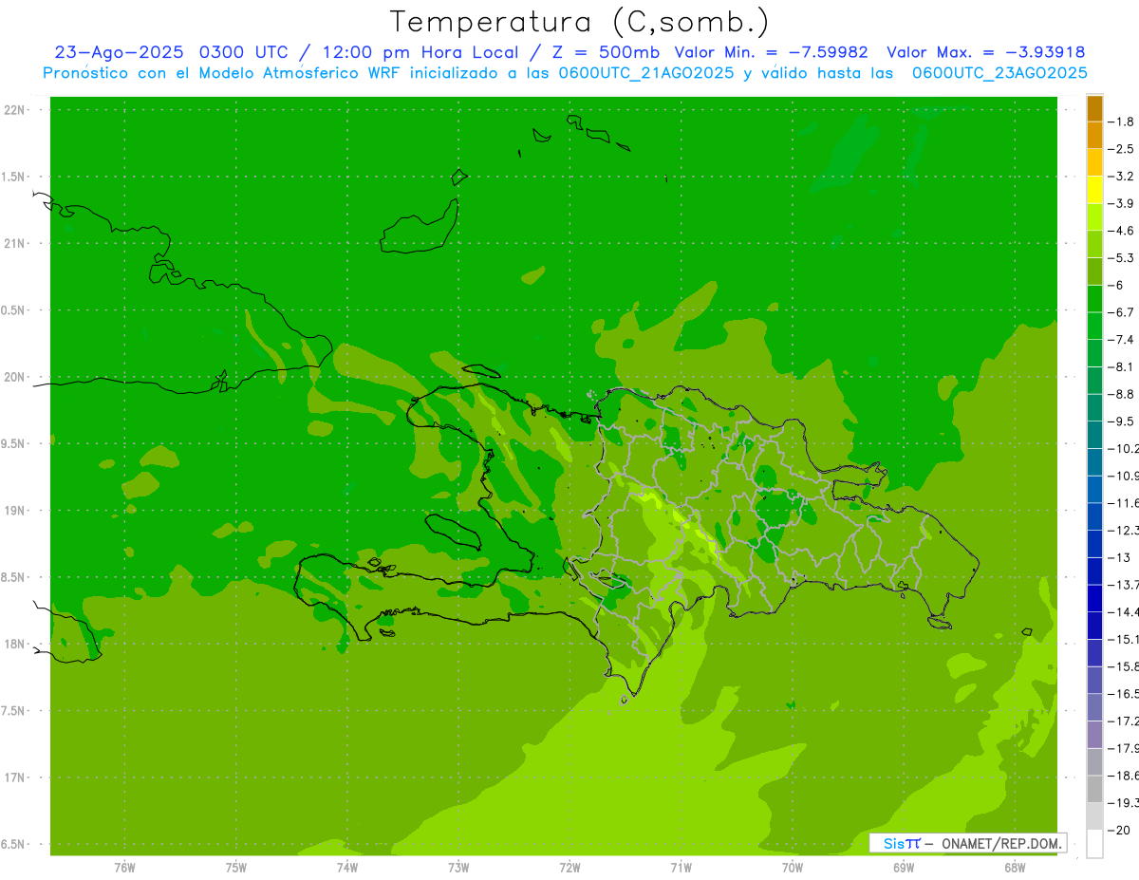Click longitude label '73W'

pos(458,868)
